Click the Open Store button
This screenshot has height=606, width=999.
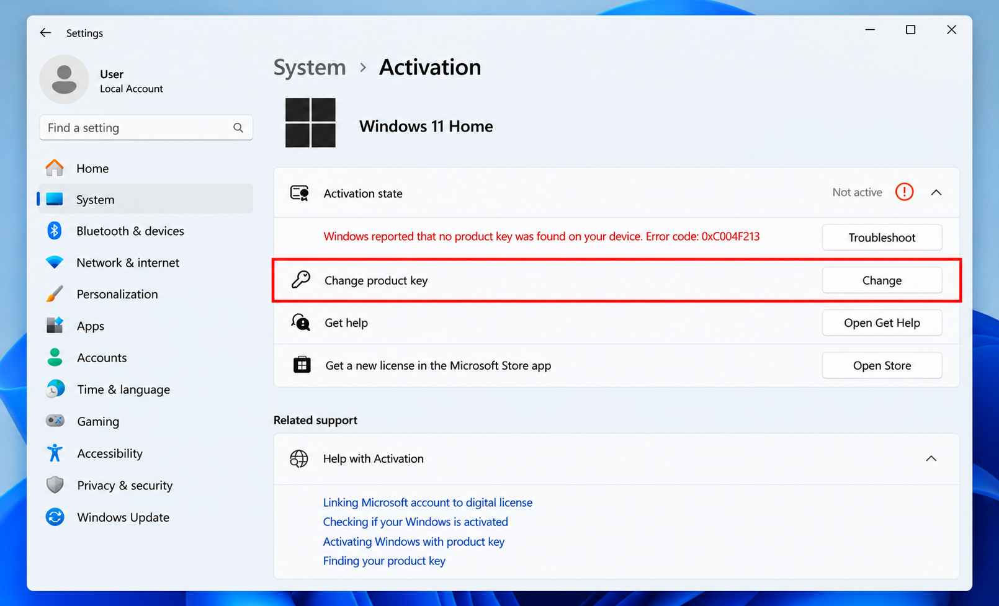[882, 365]
